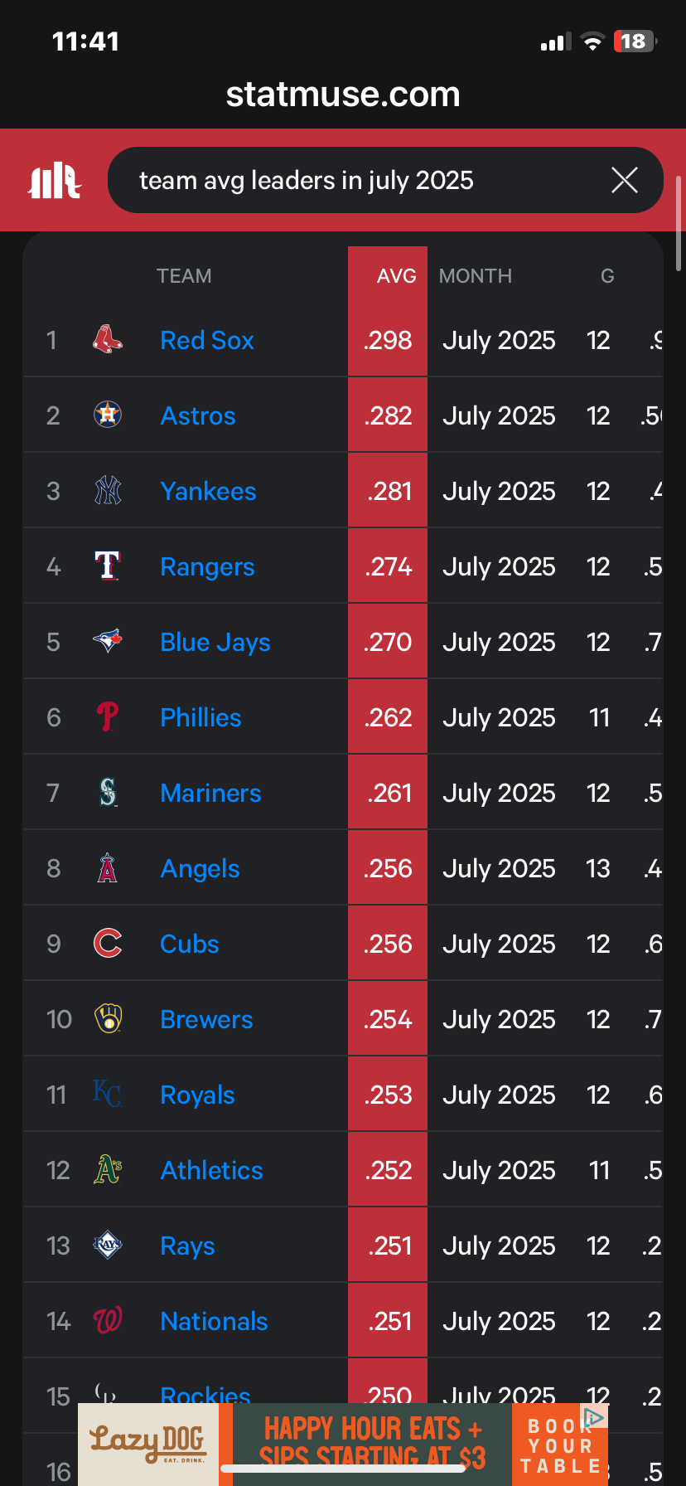Open the Angels team link
The image size is (686, 1486).
(200, 868)
